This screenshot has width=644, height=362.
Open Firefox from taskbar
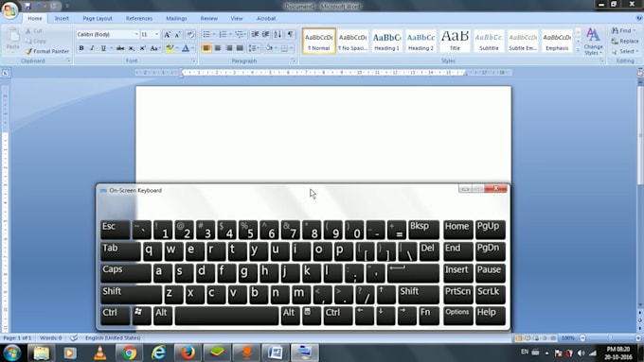click(188, 353)
